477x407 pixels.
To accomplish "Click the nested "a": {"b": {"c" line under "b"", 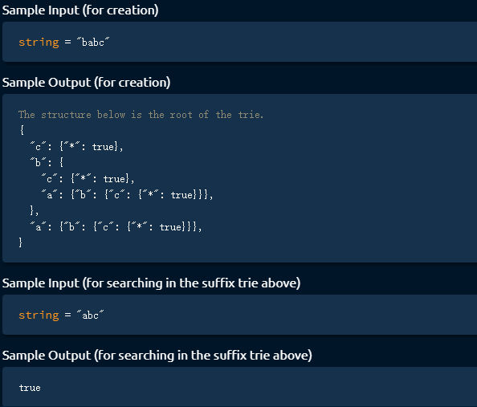I will 127,195.
